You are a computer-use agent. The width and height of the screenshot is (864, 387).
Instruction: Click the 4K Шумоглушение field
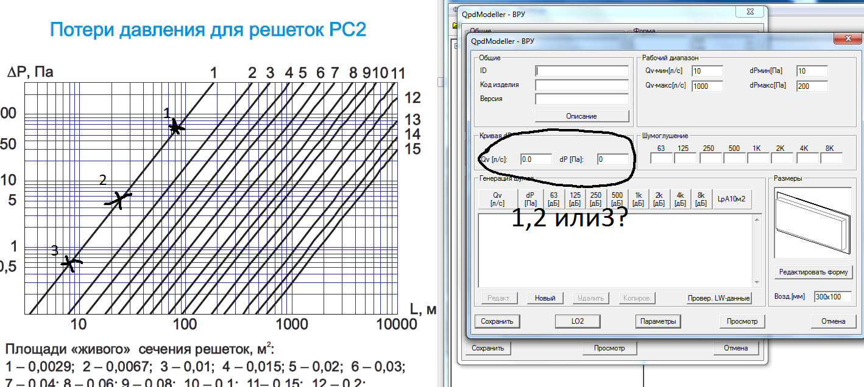pyautogui.click(x=807, y=158)
